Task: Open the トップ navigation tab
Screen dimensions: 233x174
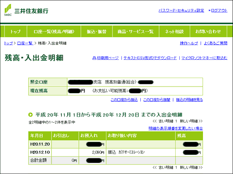Action: pos(16,31)
